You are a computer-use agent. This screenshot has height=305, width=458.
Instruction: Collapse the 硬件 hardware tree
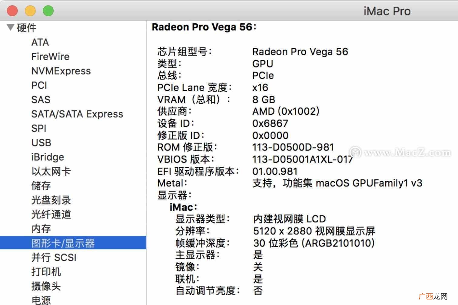10,28
